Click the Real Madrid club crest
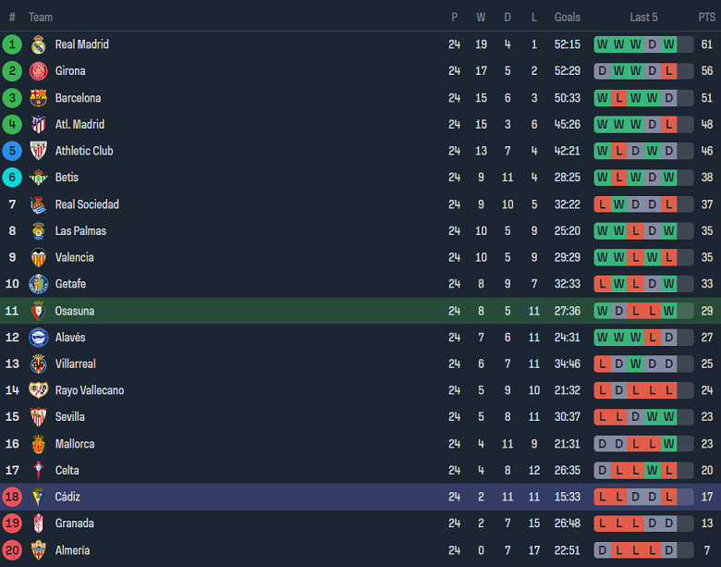721x567 pixels. (x=38, y=44)
